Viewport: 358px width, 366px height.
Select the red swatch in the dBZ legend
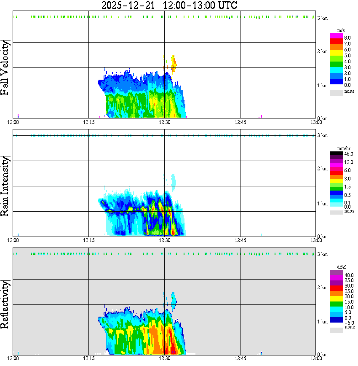tap(337, 288)
